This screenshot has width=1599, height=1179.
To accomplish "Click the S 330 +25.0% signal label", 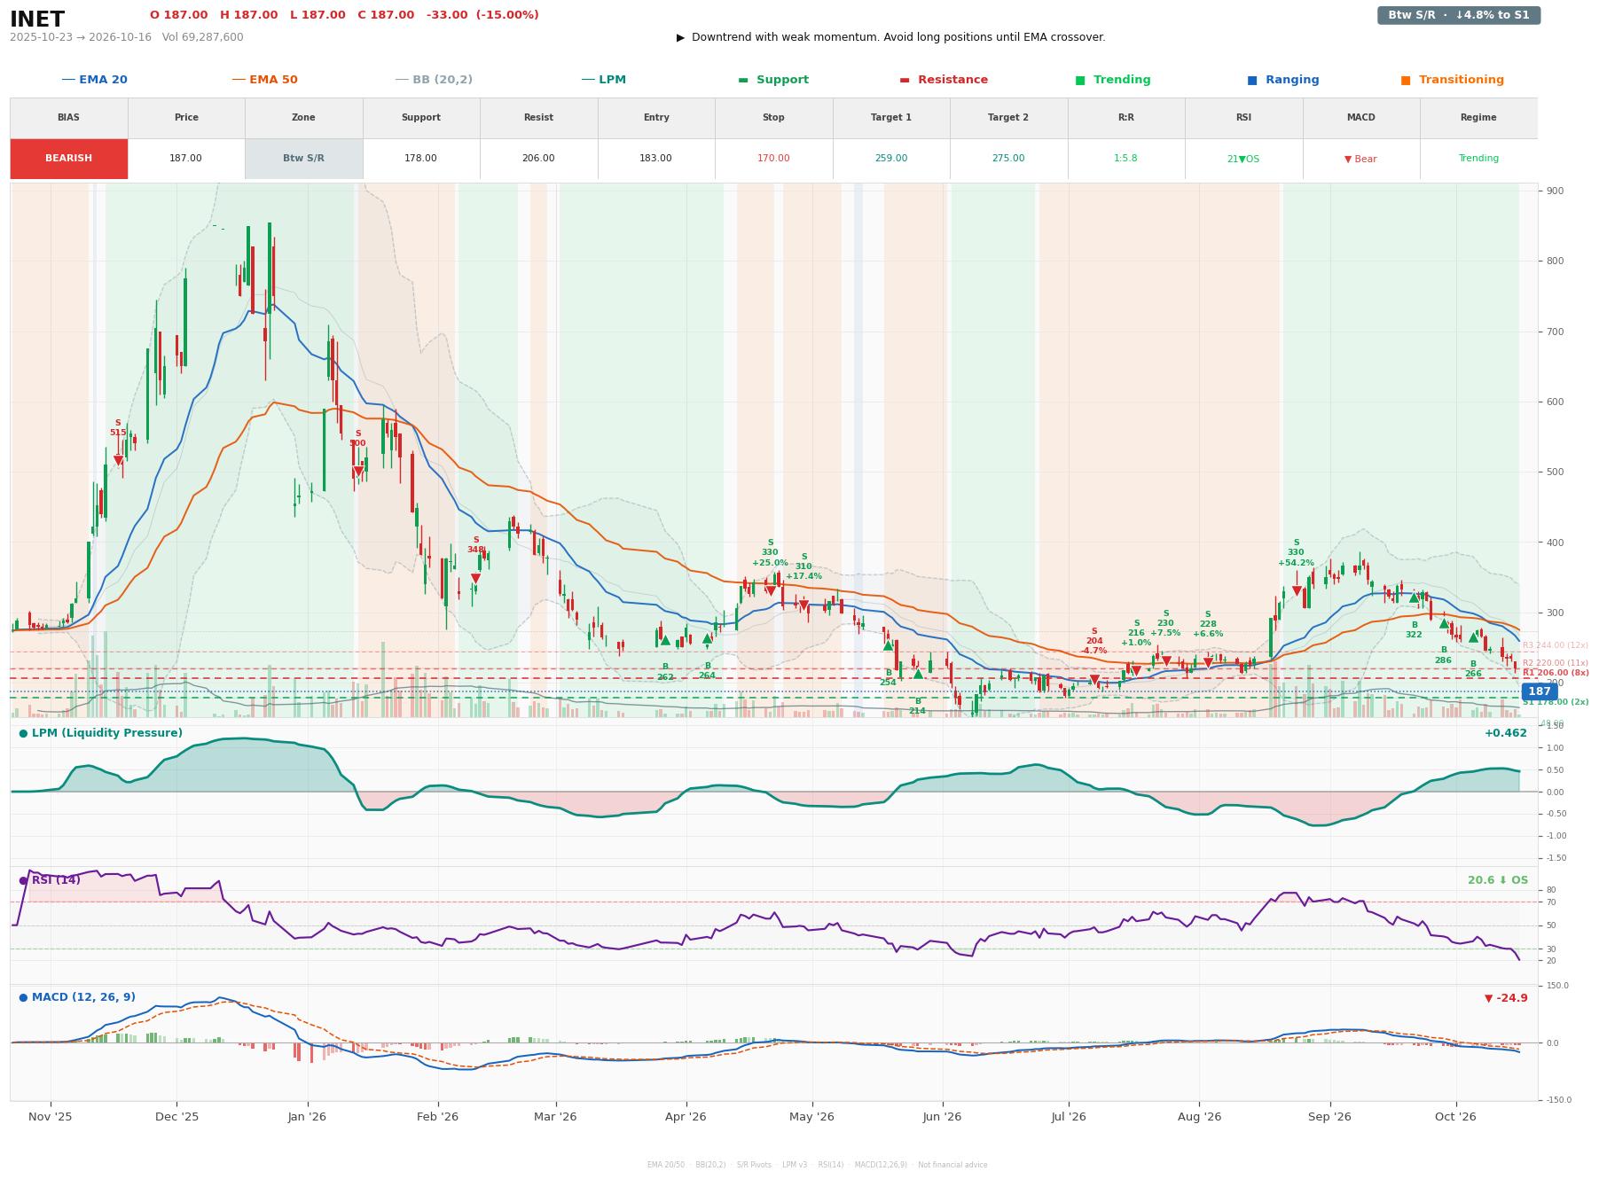I will coord(770,553).
